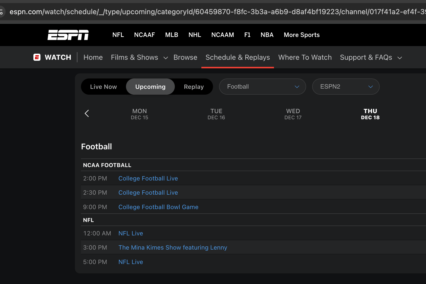Select Monday Dec 15 date
426x284 pixels.
pos(139,114)
